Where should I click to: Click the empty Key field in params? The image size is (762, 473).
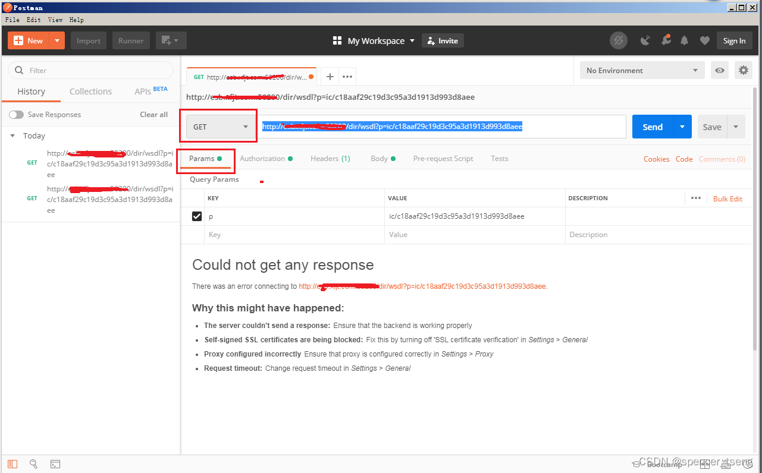(295, 235)
